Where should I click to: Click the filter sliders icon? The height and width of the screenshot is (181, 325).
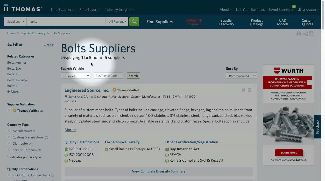tap(10, 44)
